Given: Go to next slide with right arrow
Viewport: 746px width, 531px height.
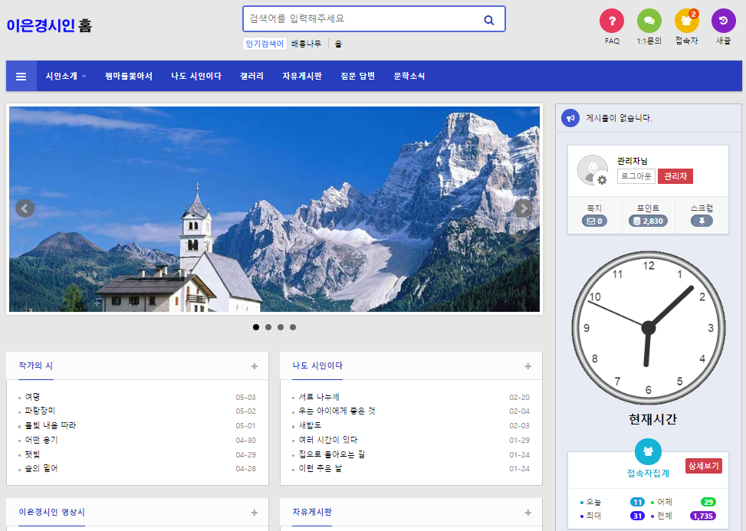Looking at the screenshot, I should pyautogui.click(x=523, y=208).
